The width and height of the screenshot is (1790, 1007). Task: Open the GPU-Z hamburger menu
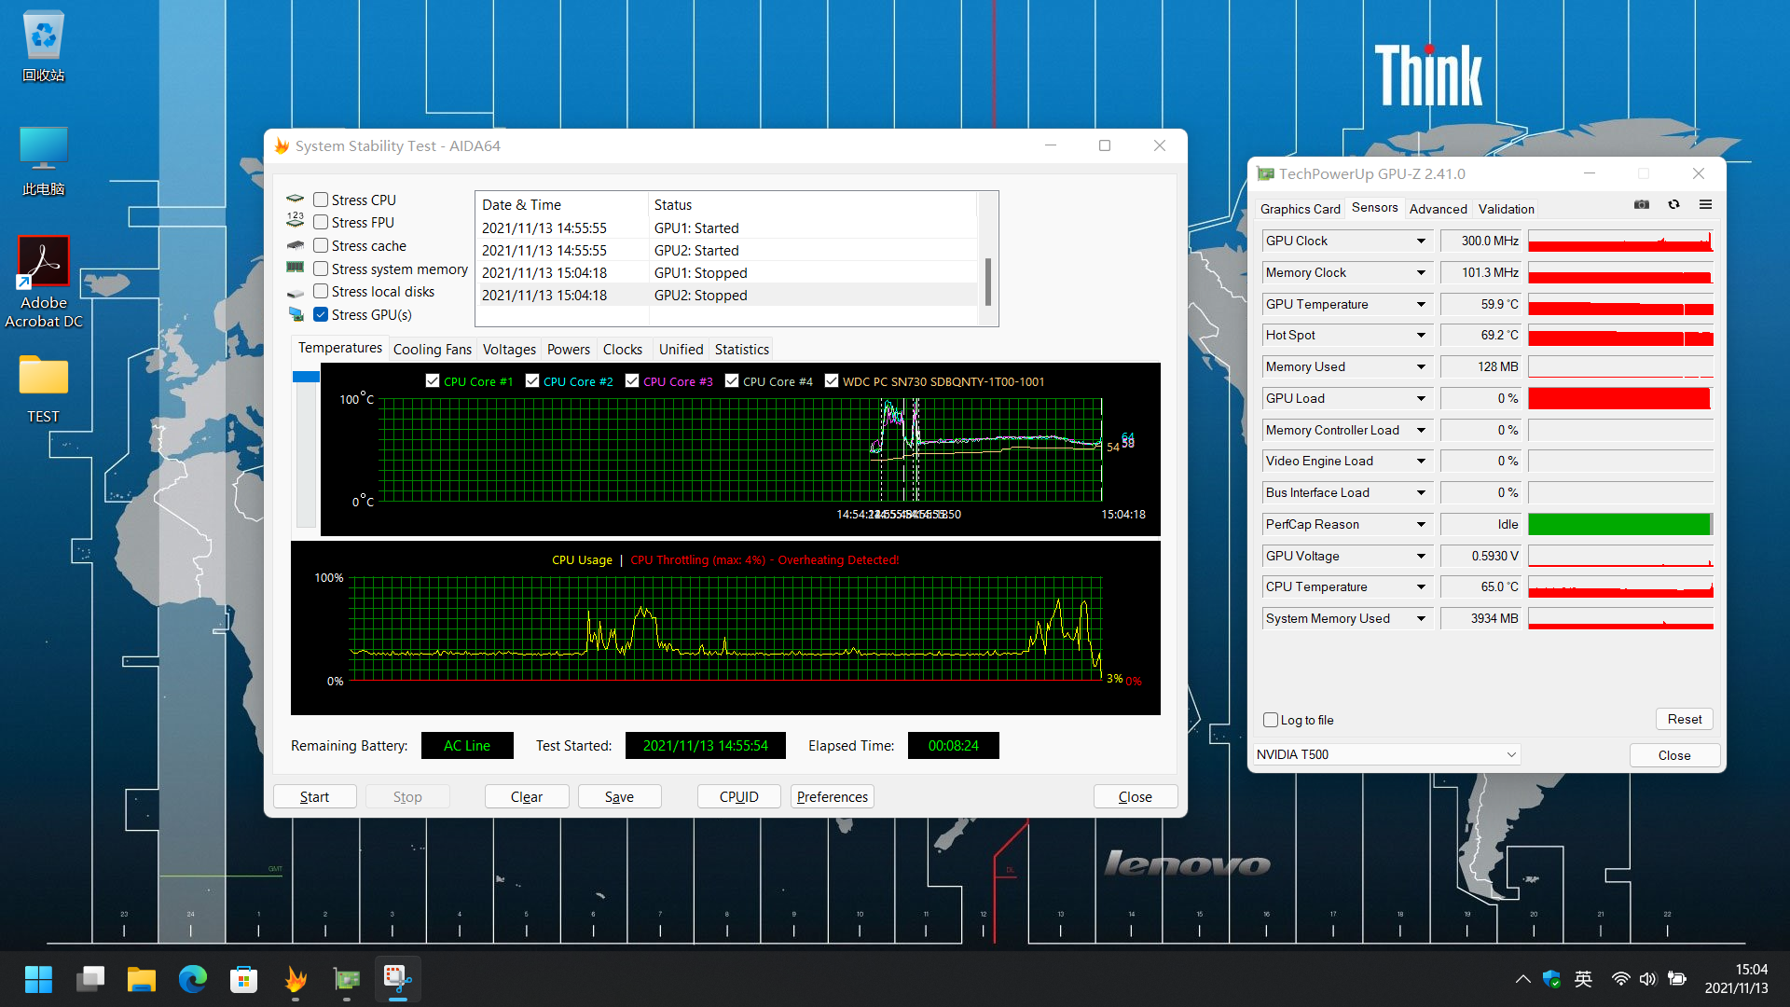[1705, 205]
